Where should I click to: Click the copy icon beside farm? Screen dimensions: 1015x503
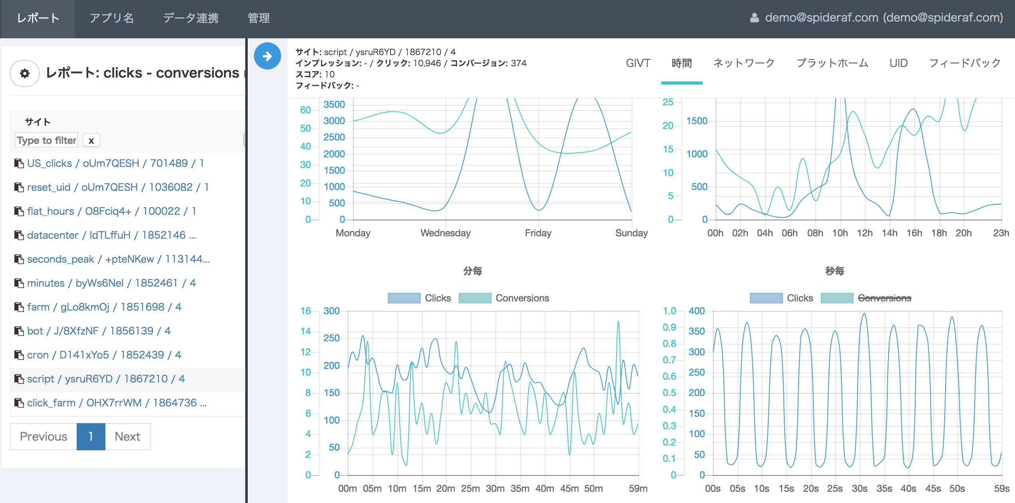click(x=19, y=307)
